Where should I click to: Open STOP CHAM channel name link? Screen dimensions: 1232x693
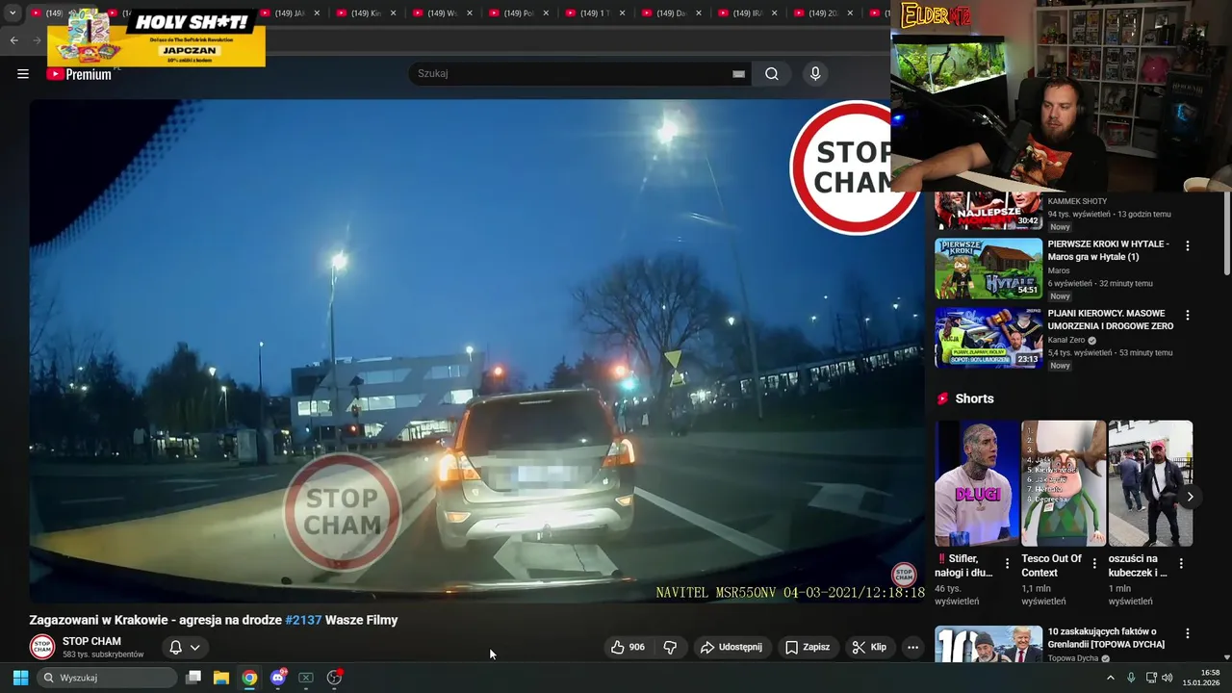pyautogui.click(x=91, y=641)
